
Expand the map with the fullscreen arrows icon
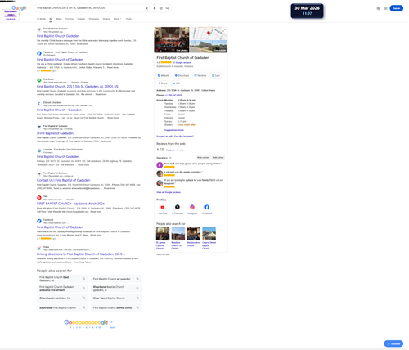[x=225, y=29]
